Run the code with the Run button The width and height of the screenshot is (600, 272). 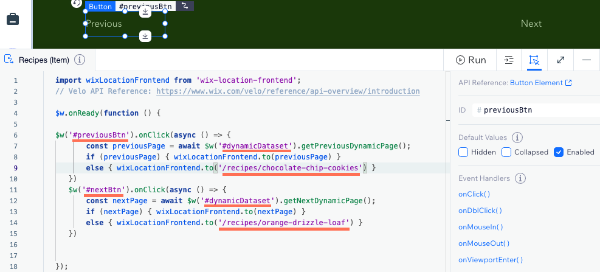pos(471,60)
